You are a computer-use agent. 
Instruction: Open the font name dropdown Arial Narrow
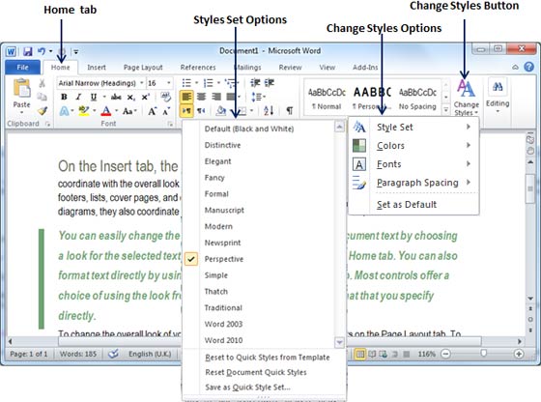coord(142,83)
